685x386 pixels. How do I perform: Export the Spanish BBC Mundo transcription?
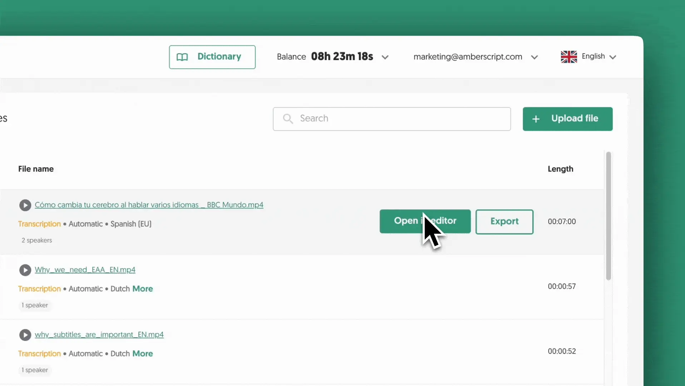click(504, 222)
